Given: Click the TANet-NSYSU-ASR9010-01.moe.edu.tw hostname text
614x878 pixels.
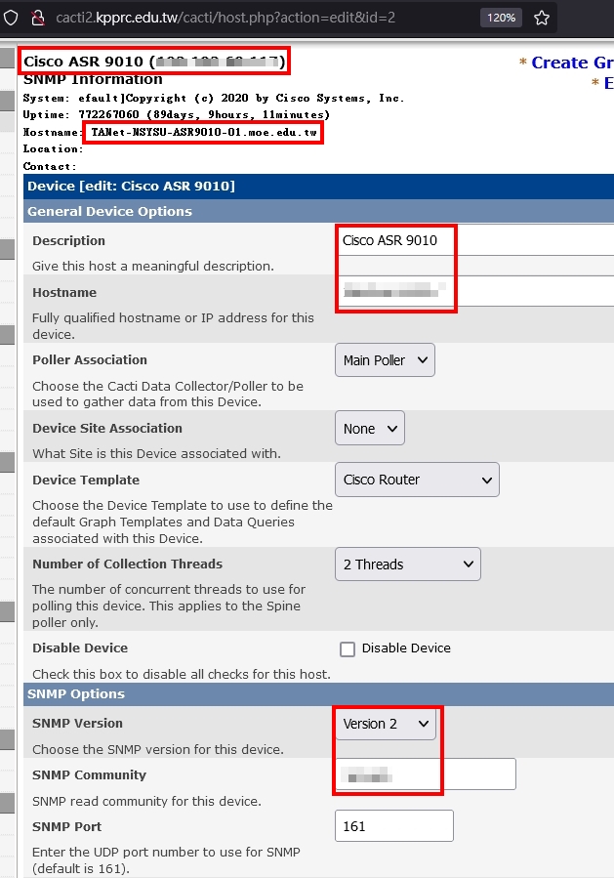Looking at the screenshot, I should 204,133.
